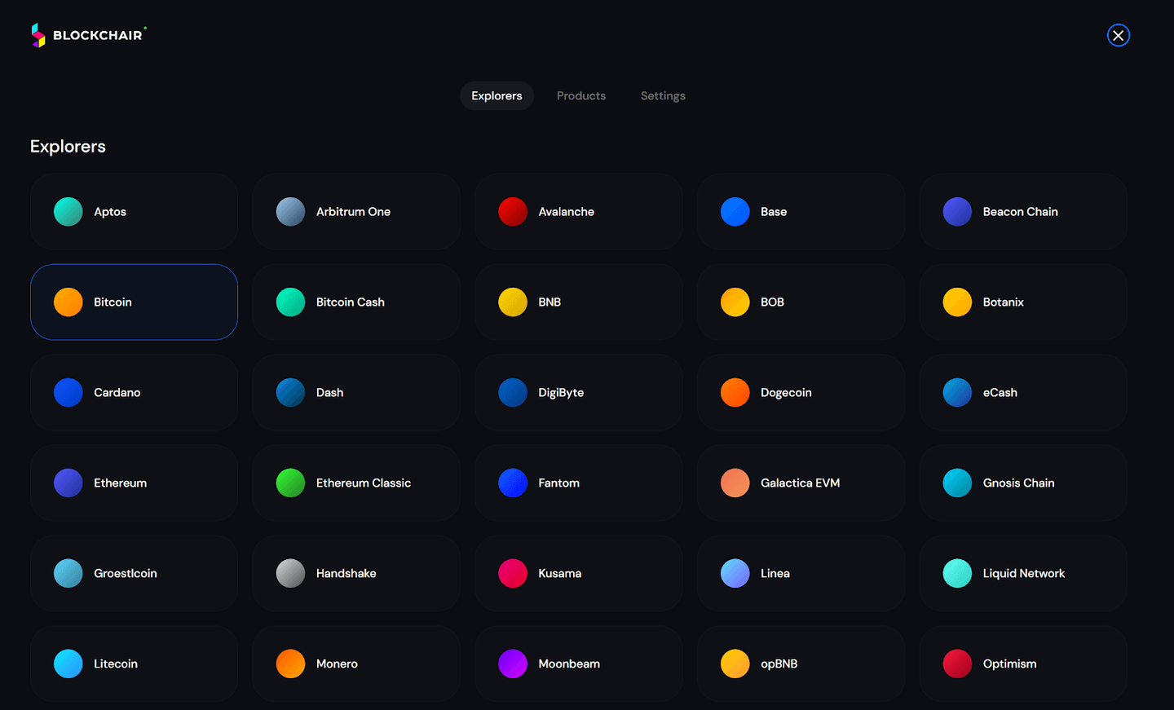Open the Settings tab

pyautogui.click(x=662, y=95)
